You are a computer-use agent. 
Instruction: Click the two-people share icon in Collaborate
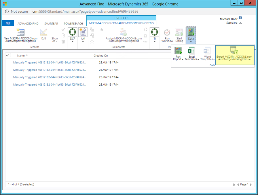[92, 35]
